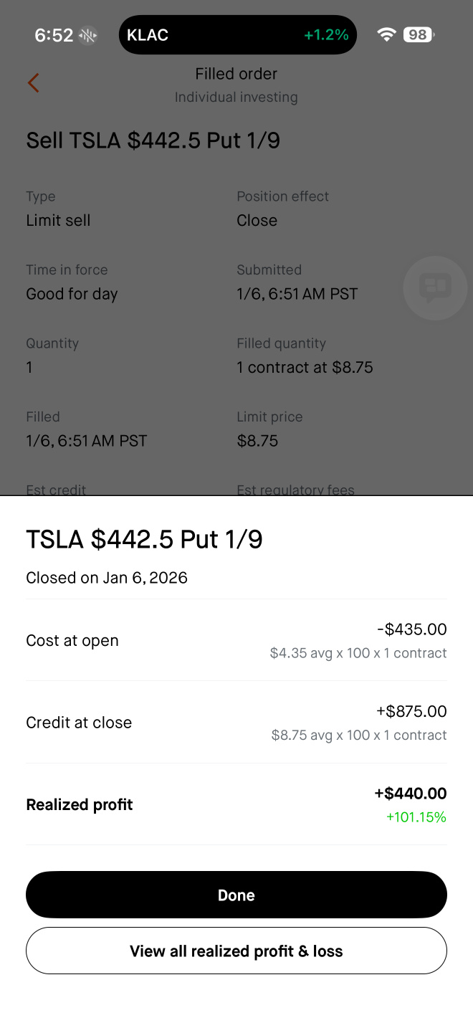The height and width of the screenshot is (1028, 473).
Task: Tap the Wi-Fi status icon
Action: [387, 34]
